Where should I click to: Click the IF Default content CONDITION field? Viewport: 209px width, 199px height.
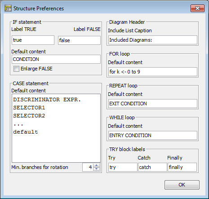click(x=56, y=59)
